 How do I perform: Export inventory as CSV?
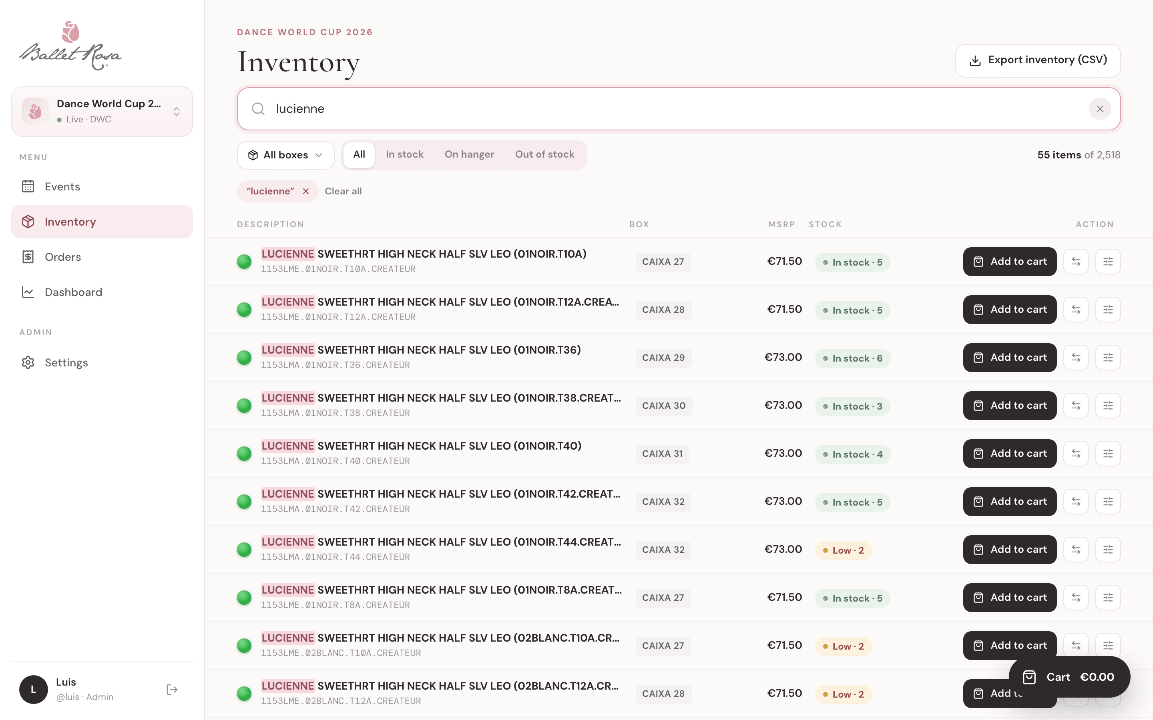click(1038, 60)
